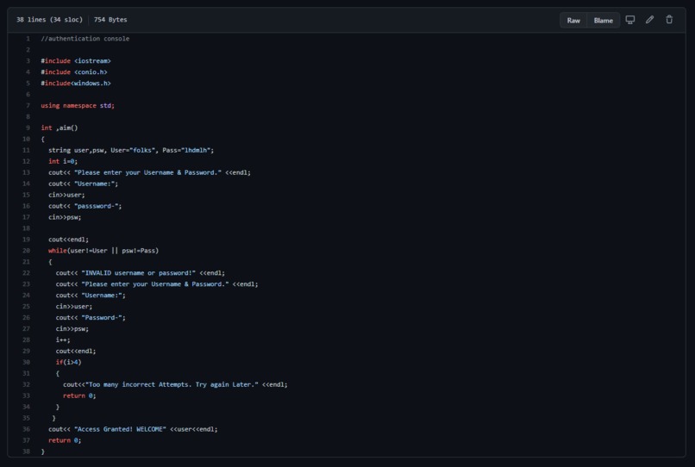Click the "#include <conio.h>" line
The width and height of the screenshot is (695, 467).
point(74,72)
